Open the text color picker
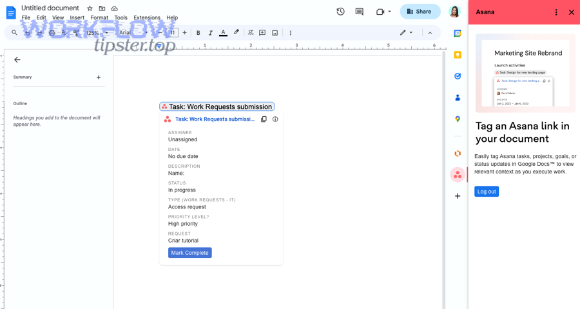The width and height of the screenshot is (580, 309). (223, 32)
